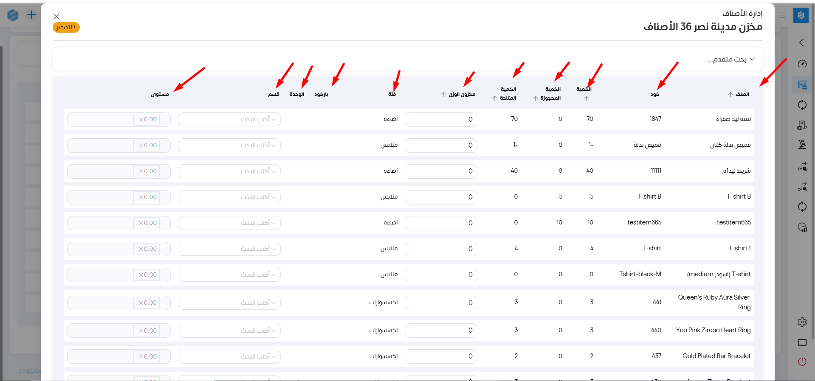Click the red power logout icon
Image resolution: width=815 pixels, height=381 pixels.
[802, 361]
